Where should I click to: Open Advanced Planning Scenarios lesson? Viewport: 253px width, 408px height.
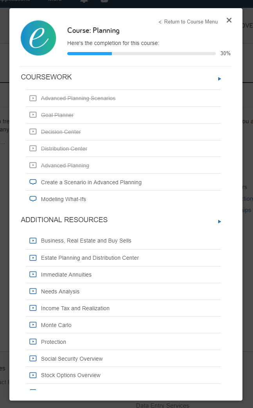click(x=78, y=98)
